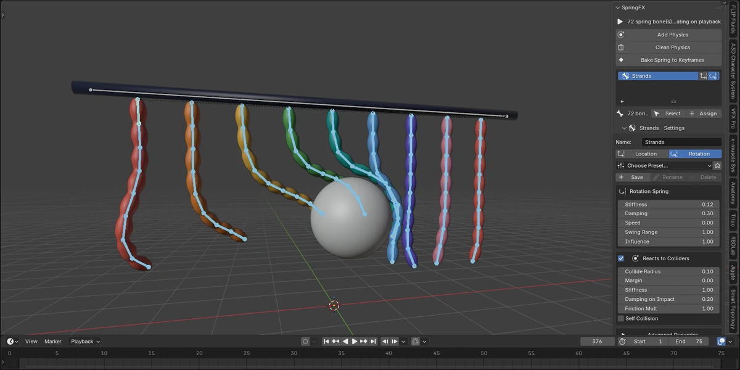The width and height of the screenshot is (740, 370).
Task: Click frame 35 on timeline ruler
Action: coord(341,353)
